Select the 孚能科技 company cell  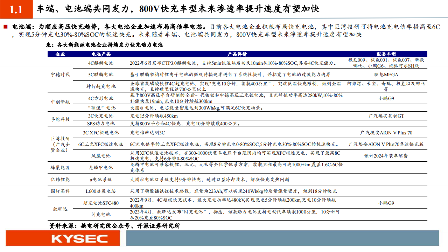pyautogui.click(x=60, y=119)
